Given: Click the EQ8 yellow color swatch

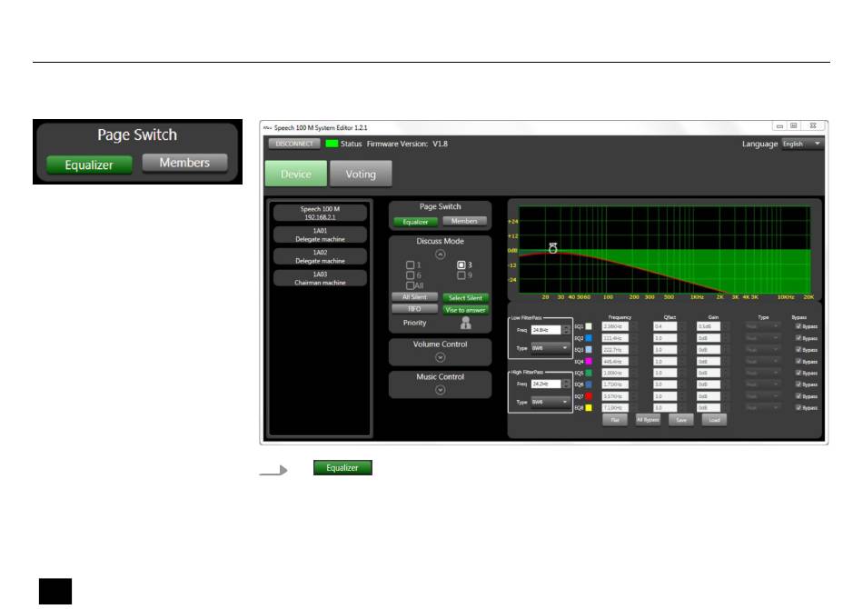Looking at the screenshot, I should click(x=589, y=408).
